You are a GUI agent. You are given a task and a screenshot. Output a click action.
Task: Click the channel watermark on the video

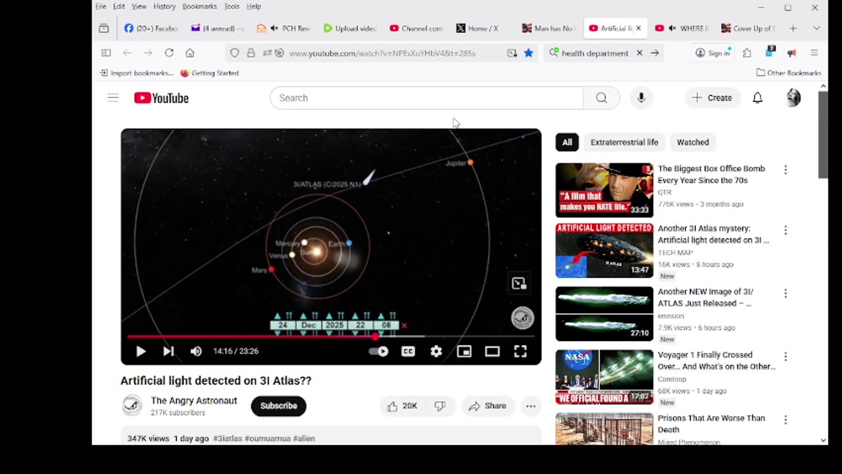click(523, 318)
